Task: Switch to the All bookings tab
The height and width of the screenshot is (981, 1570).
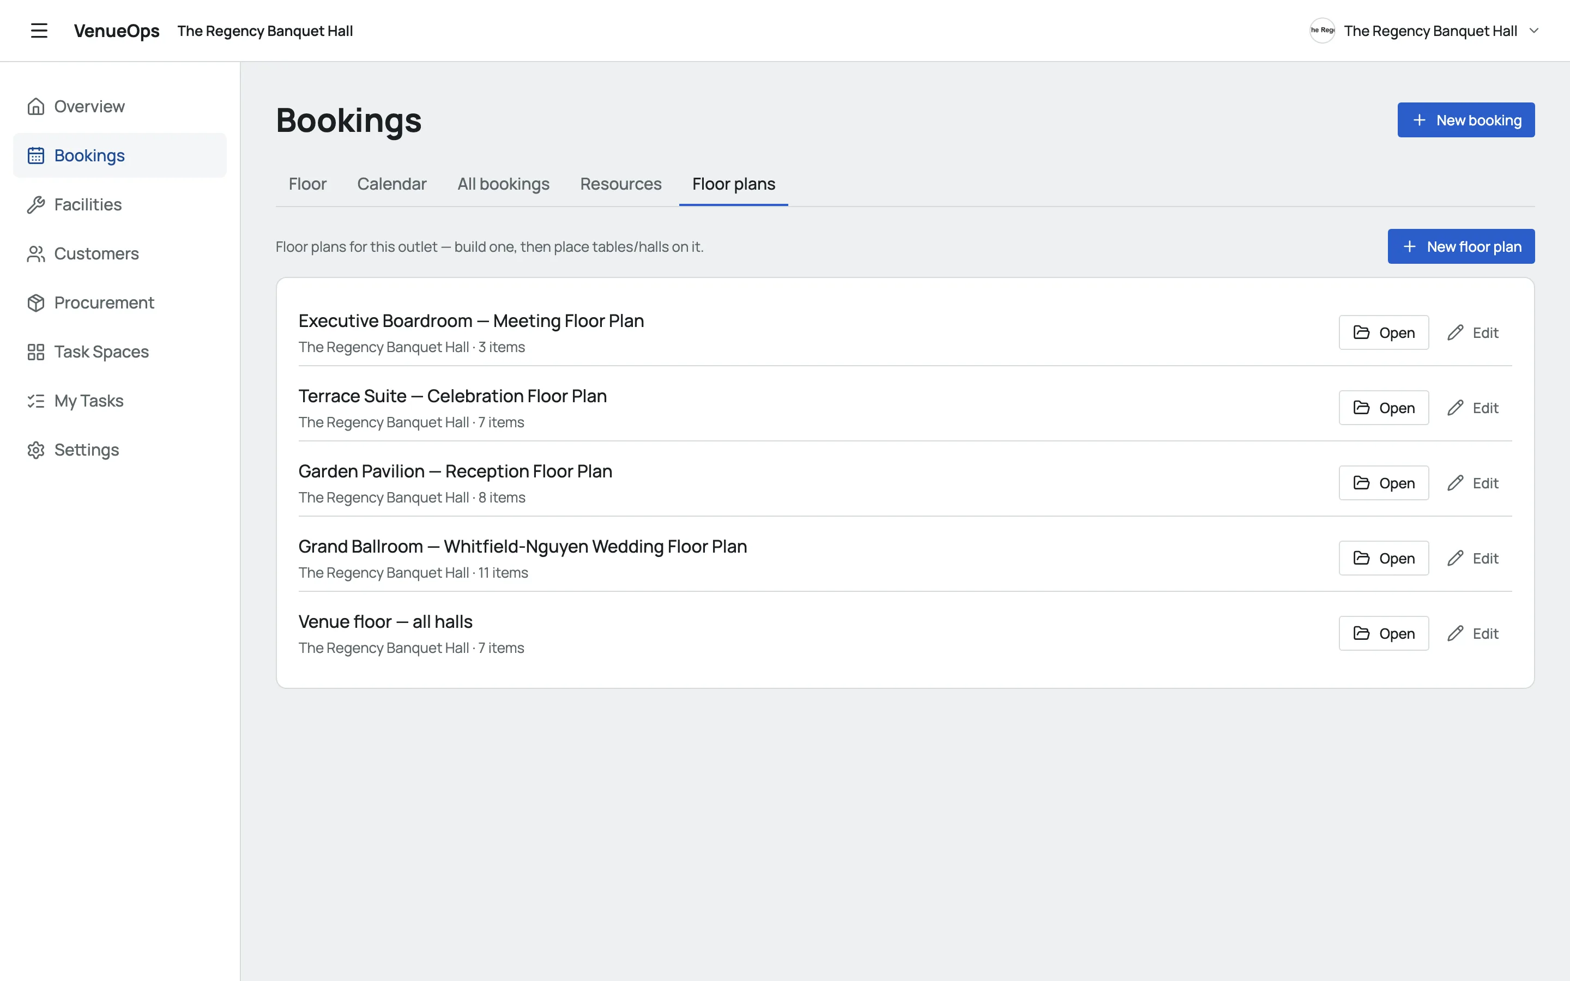Action: pyautogui.click(x=504, y=184)
